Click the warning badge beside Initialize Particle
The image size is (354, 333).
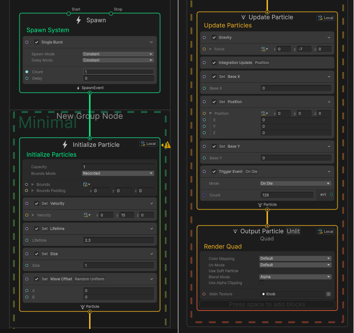pos(167,145)
